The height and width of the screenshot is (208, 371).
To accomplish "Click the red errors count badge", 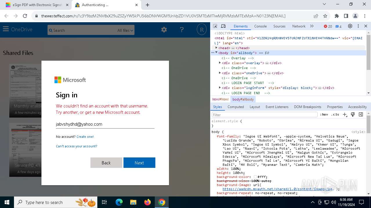I will (328, 26).
